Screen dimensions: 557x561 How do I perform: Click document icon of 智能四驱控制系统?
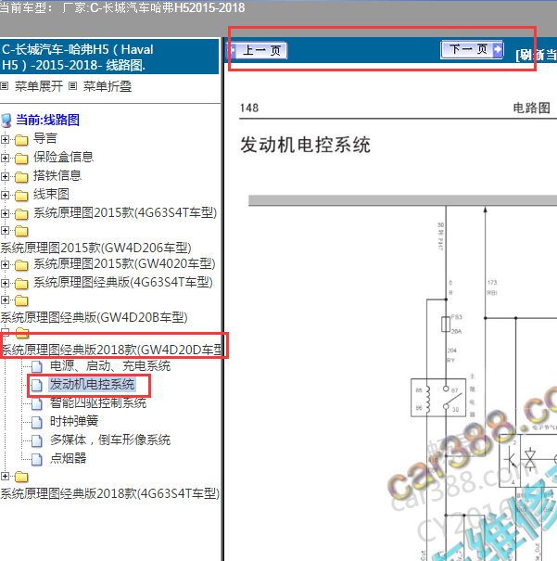(x=36, y=404)
